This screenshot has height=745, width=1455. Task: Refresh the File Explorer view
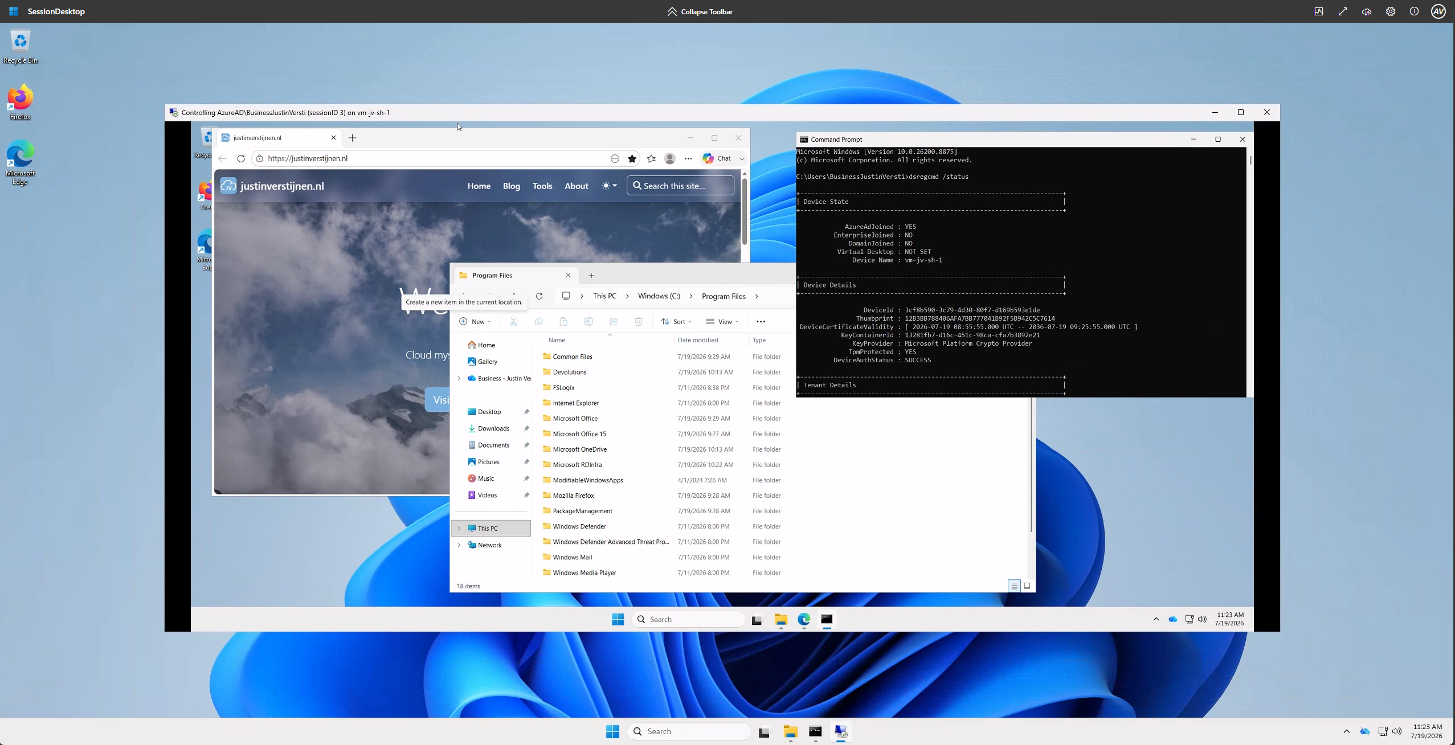point(539,296)
